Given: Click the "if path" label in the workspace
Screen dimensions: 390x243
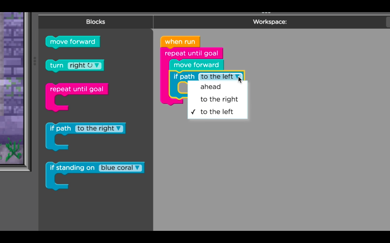Looking at the screenshot, I should (x=184, y=77).
